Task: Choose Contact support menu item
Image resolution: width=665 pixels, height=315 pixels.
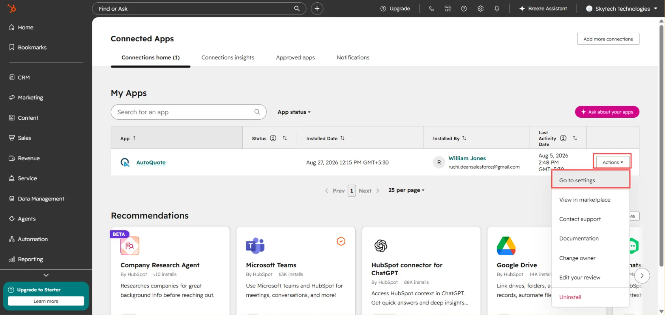Action: pos(590,219)
